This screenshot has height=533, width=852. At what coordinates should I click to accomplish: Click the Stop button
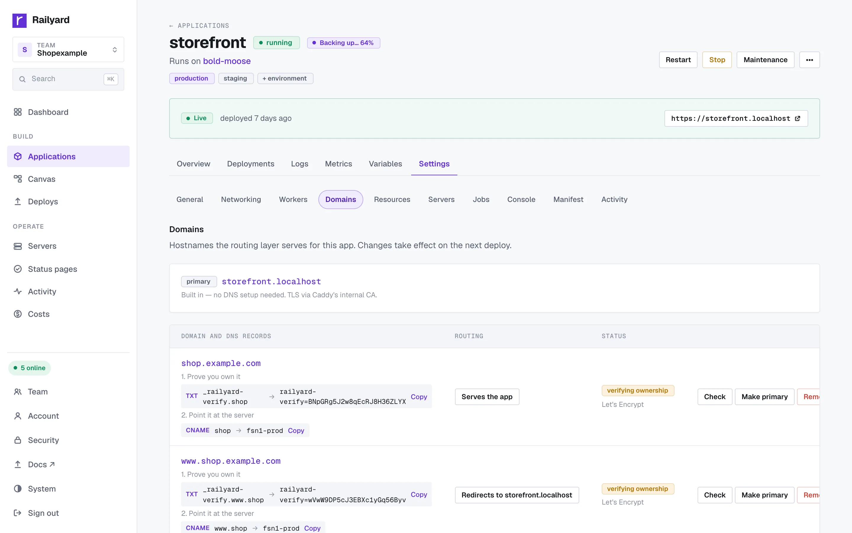[x=717, y=60]
